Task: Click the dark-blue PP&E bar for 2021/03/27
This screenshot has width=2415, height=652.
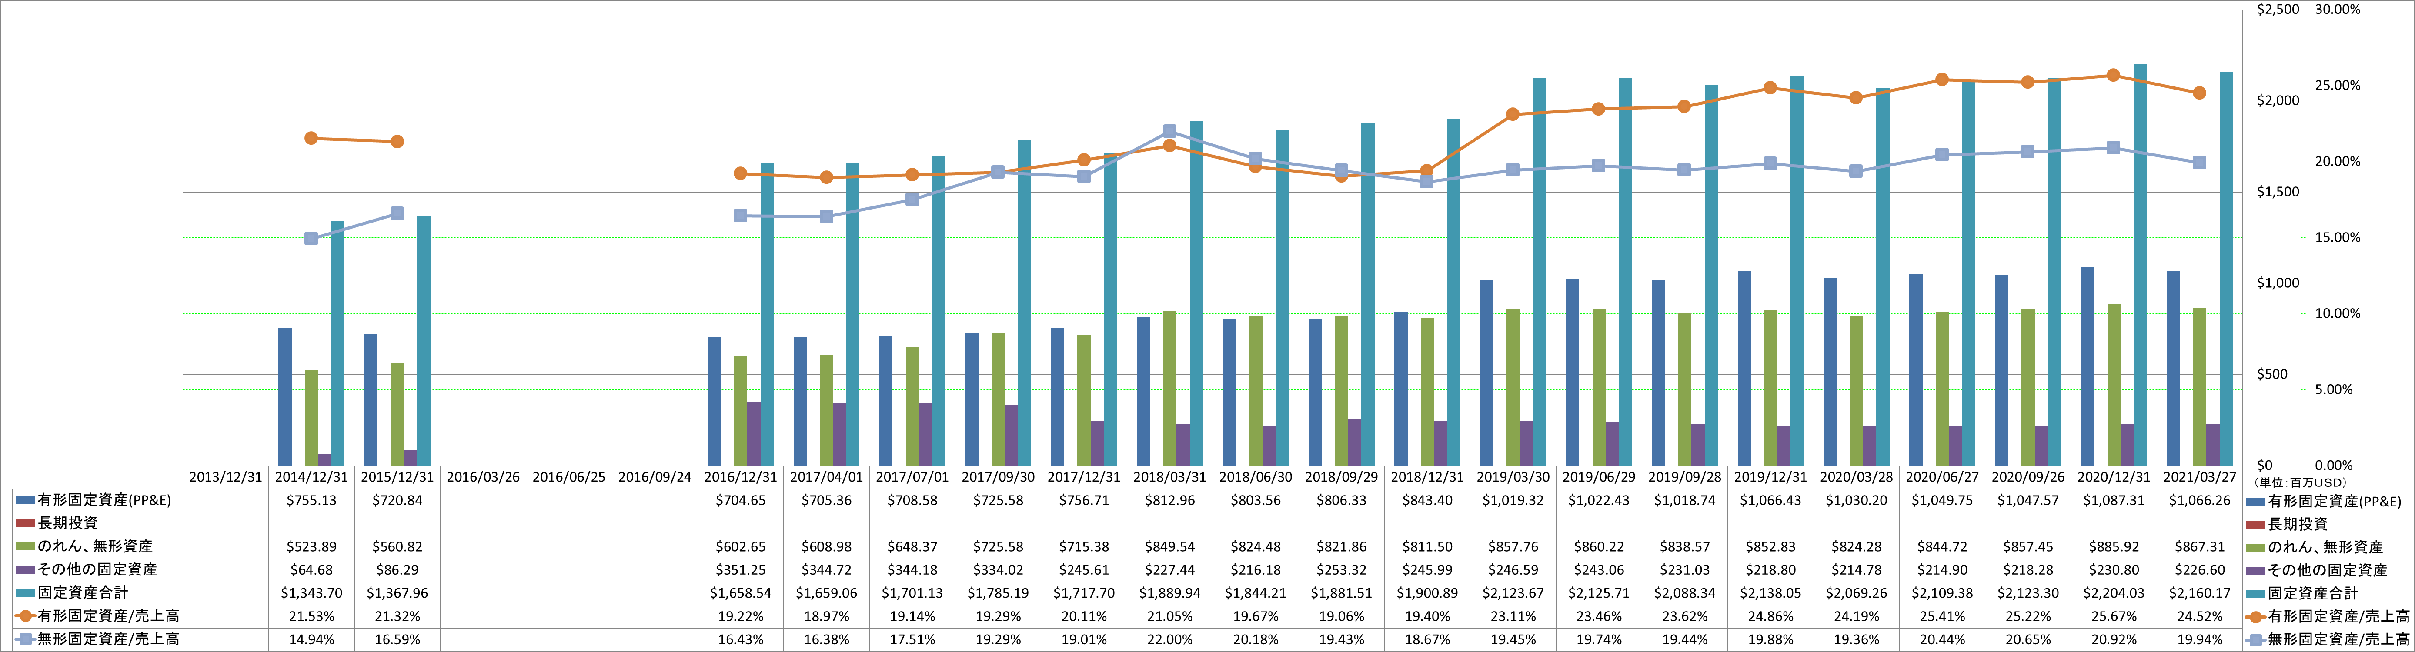Action: coord(2173,369)
